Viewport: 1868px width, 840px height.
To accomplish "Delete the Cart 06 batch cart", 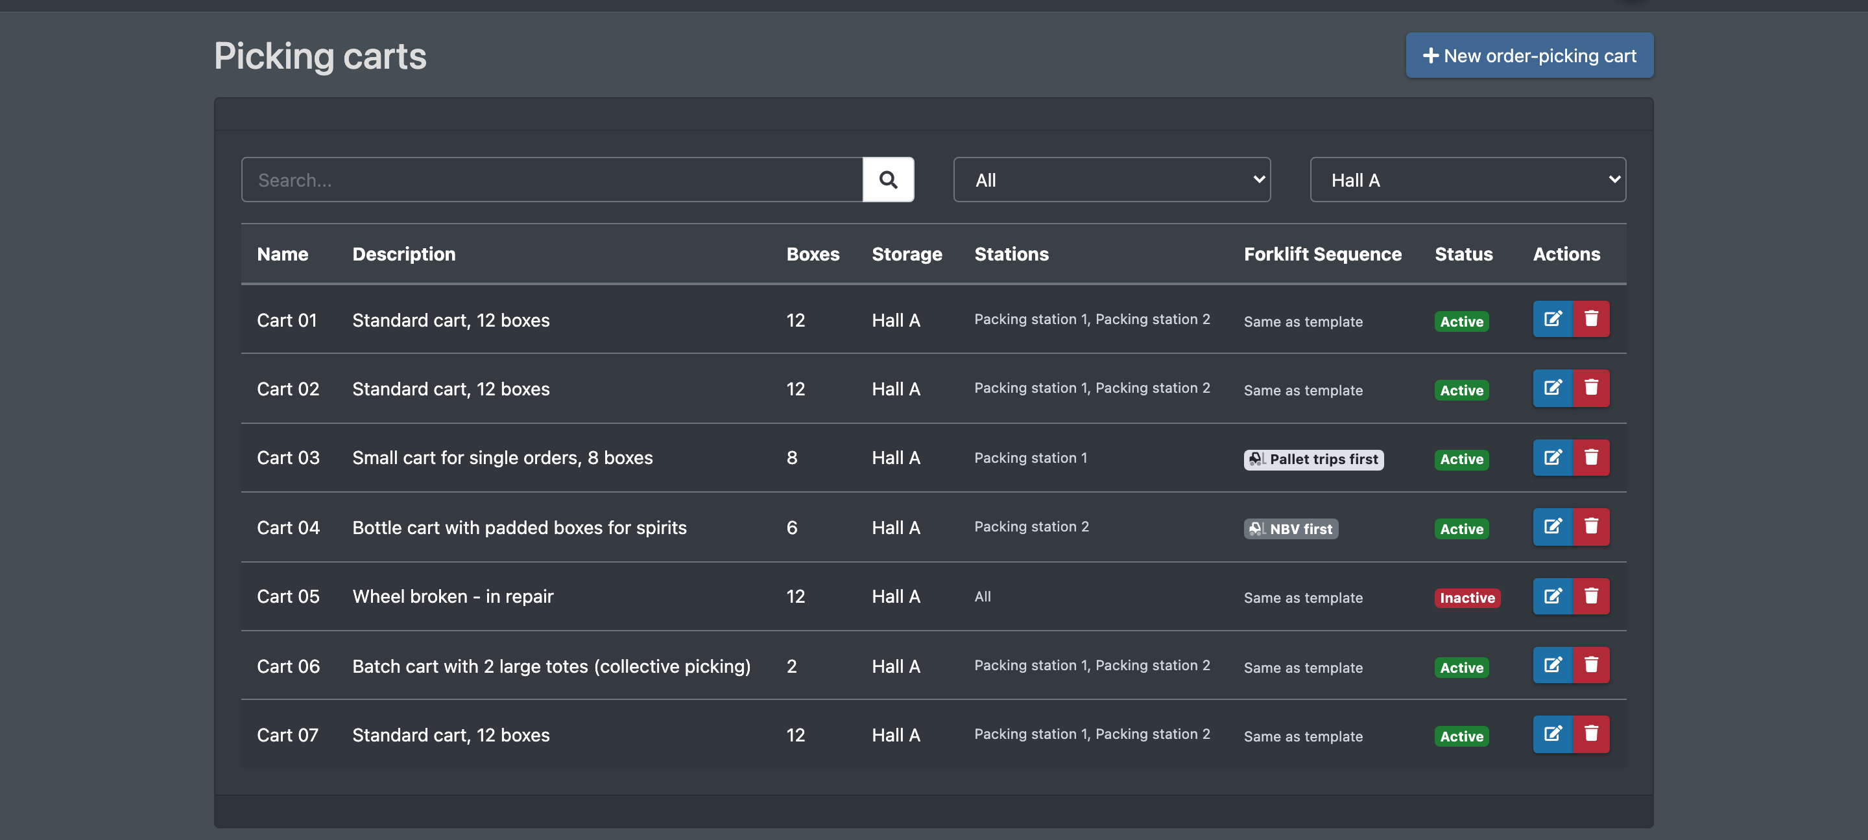I will [1591, 664].
